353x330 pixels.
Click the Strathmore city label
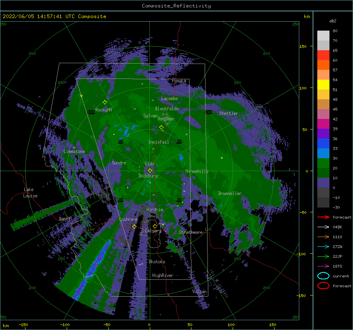(191, 232)
